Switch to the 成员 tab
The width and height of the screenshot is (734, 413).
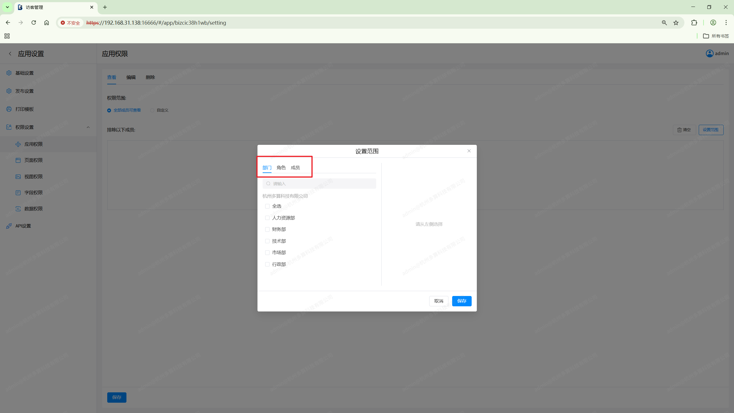point(295,168)
